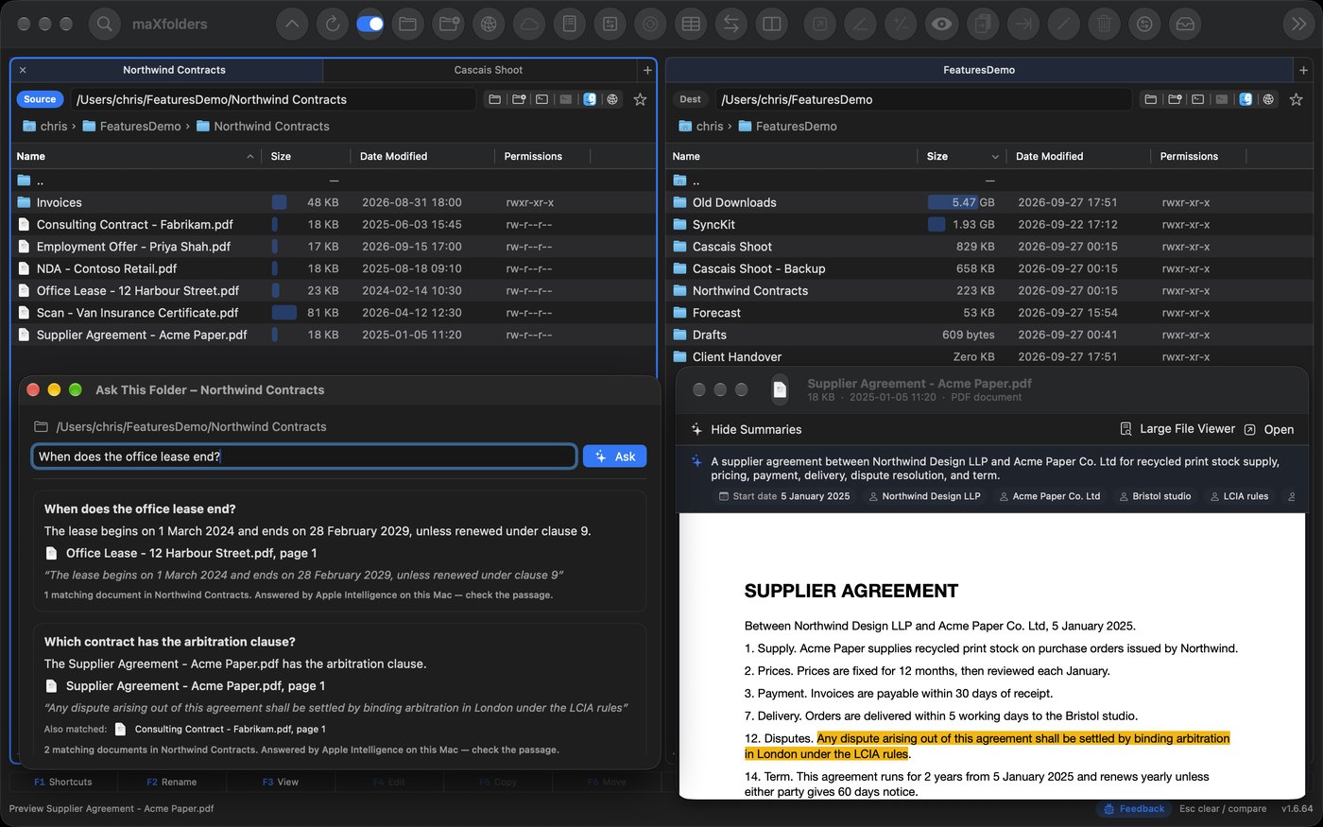Toggle the eye visibility icon in the toolbar
Image resolution: width=1323 pixels, height=827 pixels.
point(941,25)
